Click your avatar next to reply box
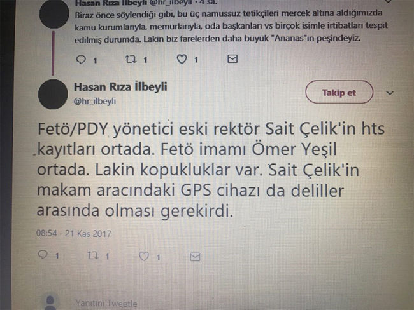This screenshot has height=310, width=414. click(50, 302)
